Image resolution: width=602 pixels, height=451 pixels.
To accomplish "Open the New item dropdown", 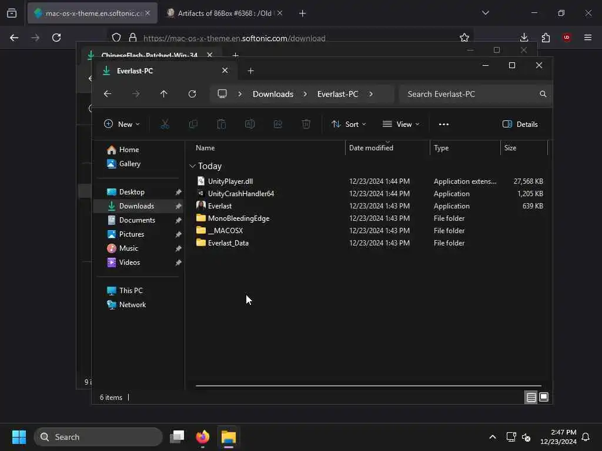I will click(122, 124).
